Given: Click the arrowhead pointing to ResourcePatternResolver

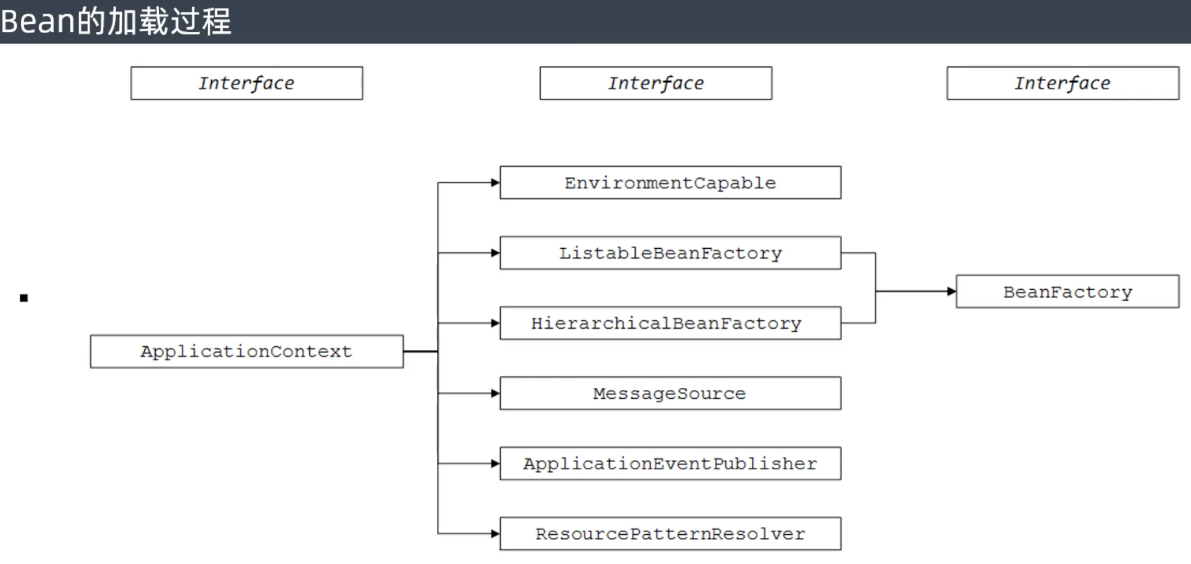Looking at the screenshot, I should (495, 533).
